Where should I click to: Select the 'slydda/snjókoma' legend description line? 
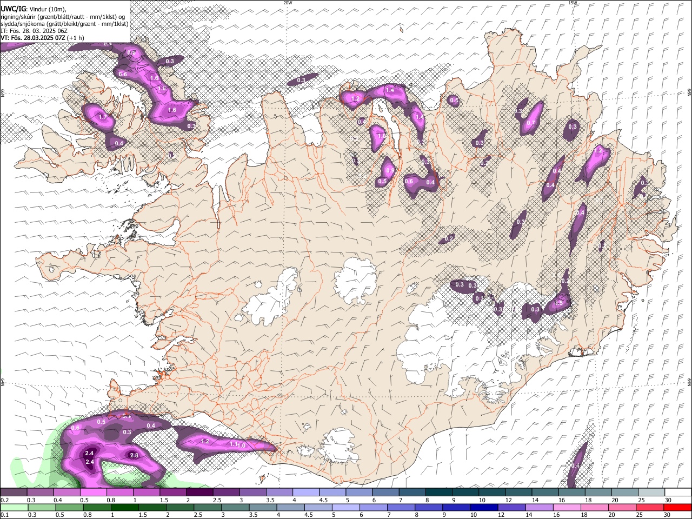click(x=64, y=23)
